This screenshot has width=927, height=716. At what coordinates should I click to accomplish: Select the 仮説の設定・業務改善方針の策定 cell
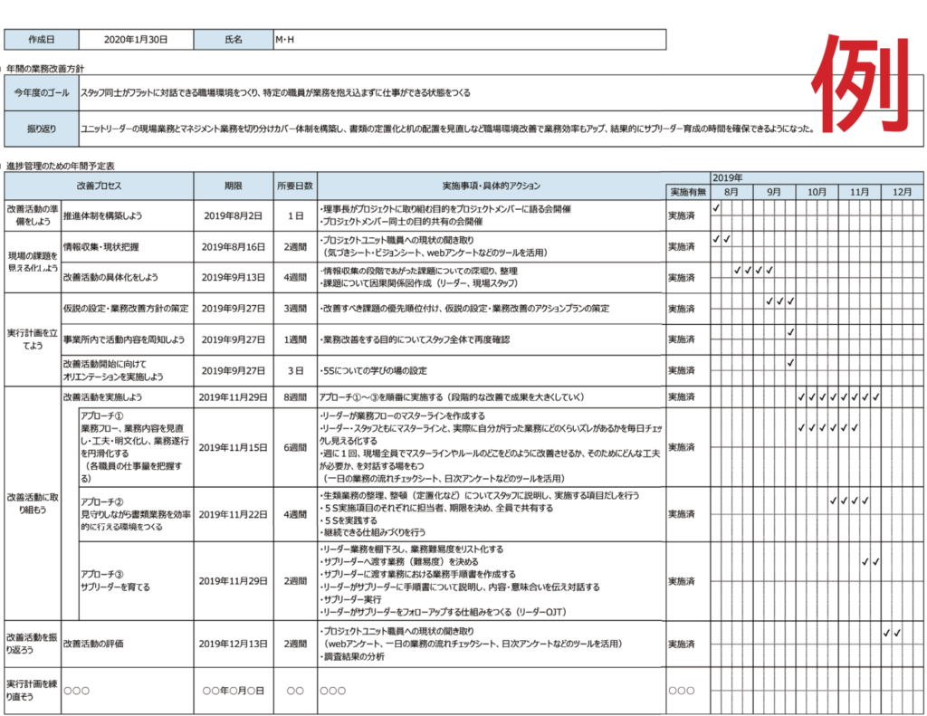point(127,308)
